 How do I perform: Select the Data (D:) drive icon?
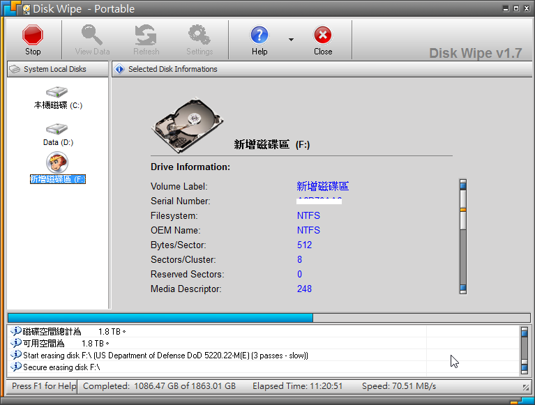tap(57, 129)
